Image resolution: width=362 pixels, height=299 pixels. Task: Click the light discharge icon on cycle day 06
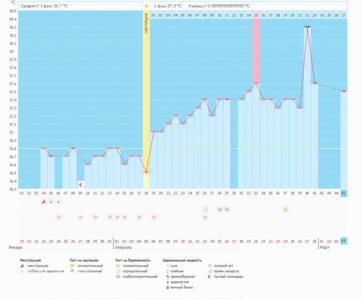coord(58,202)
